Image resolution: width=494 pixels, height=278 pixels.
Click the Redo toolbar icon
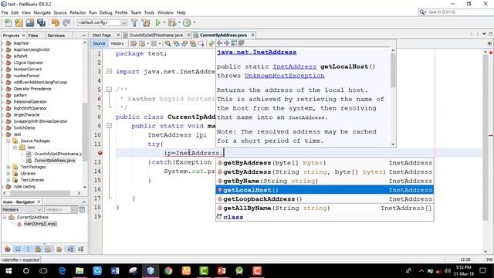pyautogui.click(x=66, y=22)
